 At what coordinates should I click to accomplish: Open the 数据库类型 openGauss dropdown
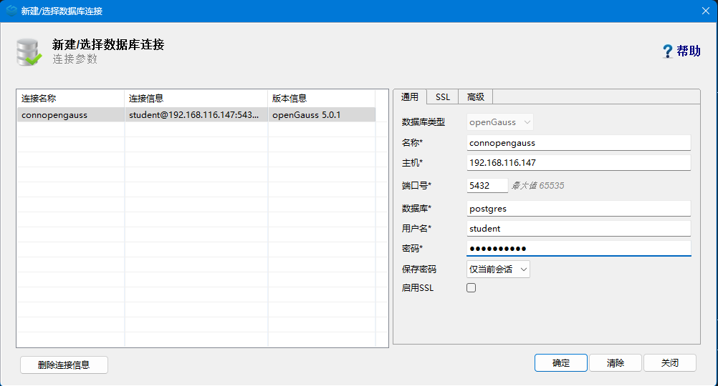(x=500, y=122)
